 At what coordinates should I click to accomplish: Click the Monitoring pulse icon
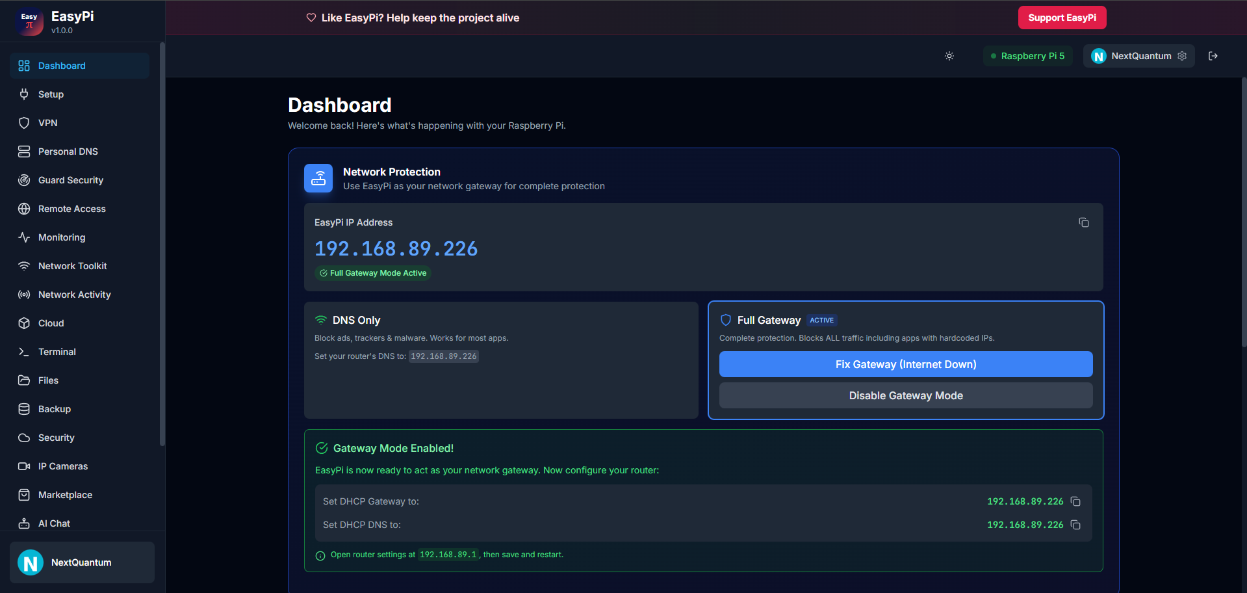(24, 237)
